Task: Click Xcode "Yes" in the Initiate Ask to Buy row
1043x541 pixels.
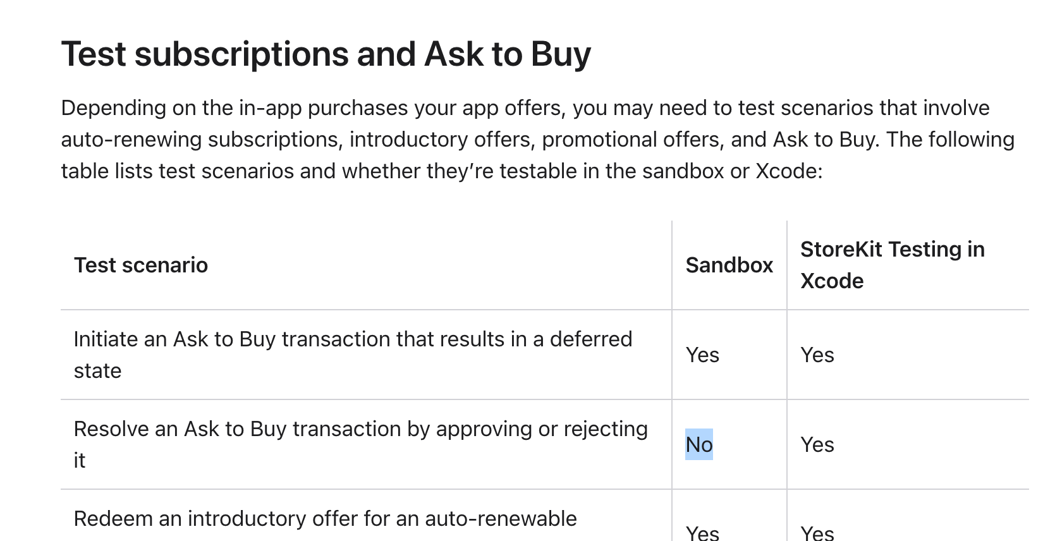Action: point(817,355)
